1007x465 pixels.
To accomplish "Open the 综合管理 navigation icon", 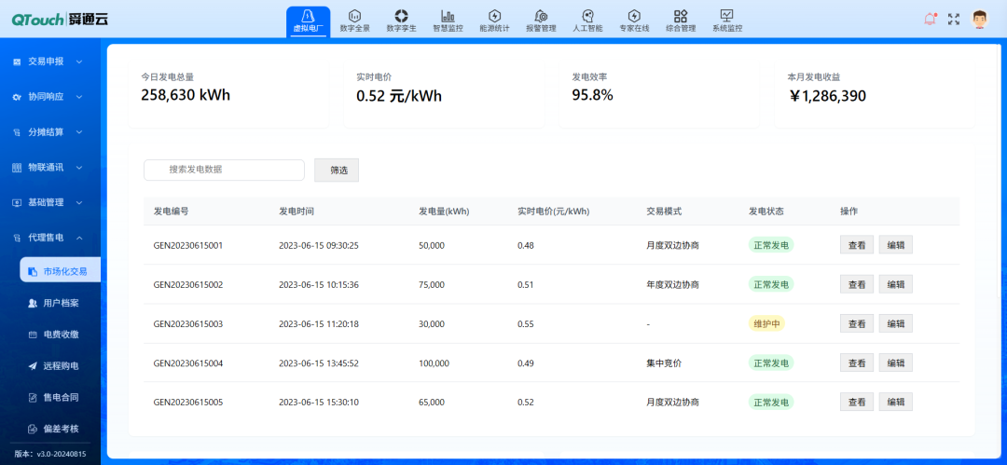I will point(681,16).
